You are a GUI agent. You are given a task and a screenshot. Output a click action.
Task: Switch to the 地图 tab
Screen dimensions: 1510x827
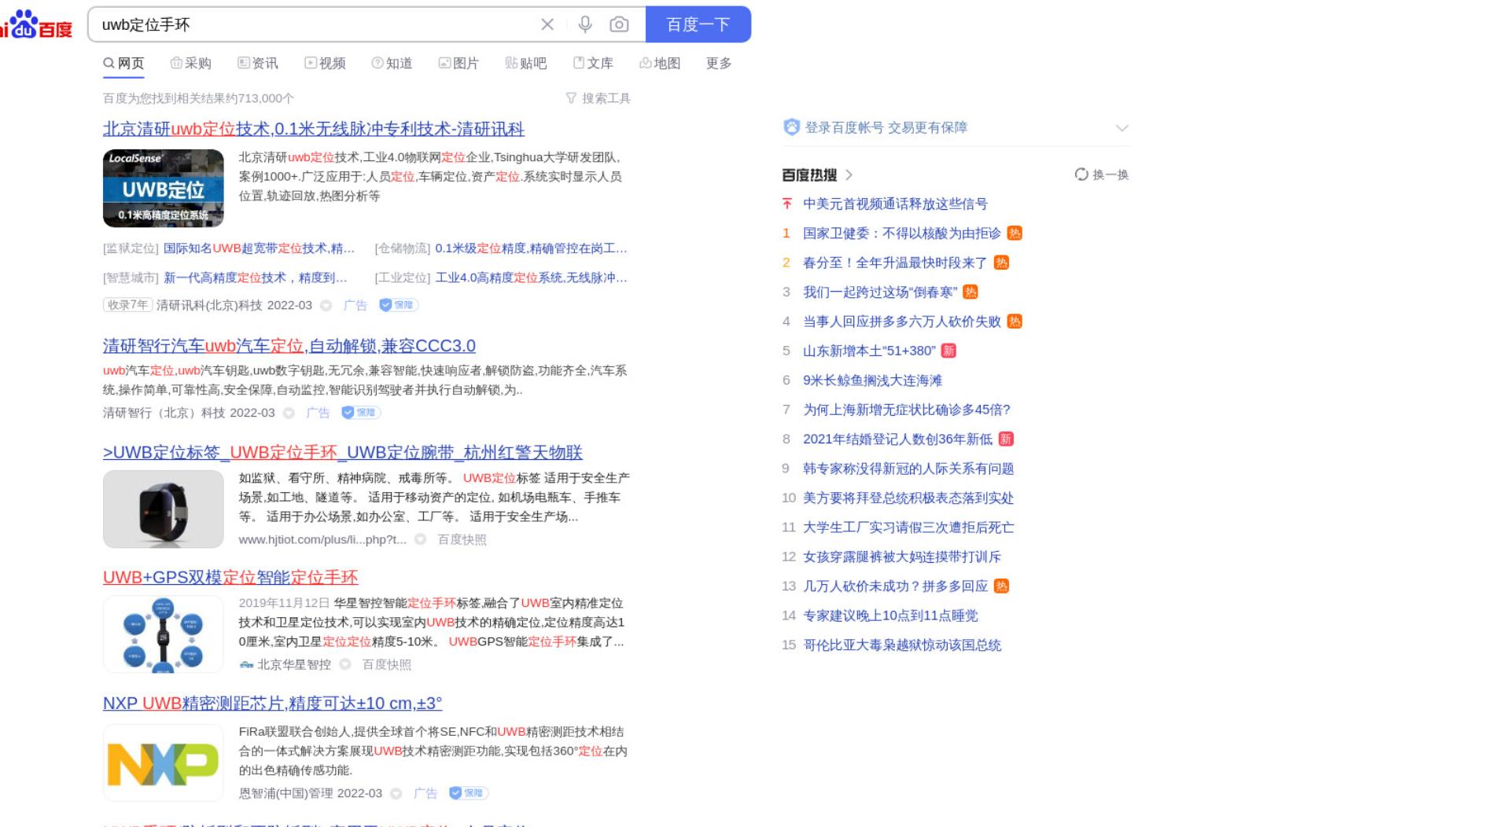[660, 63]
